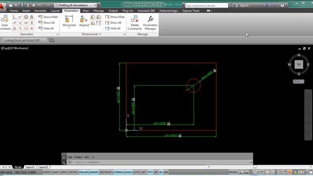Open the ribbon minimize options button
The width and height of the screenshot is (313, 176).
click(x=209, y=11)
